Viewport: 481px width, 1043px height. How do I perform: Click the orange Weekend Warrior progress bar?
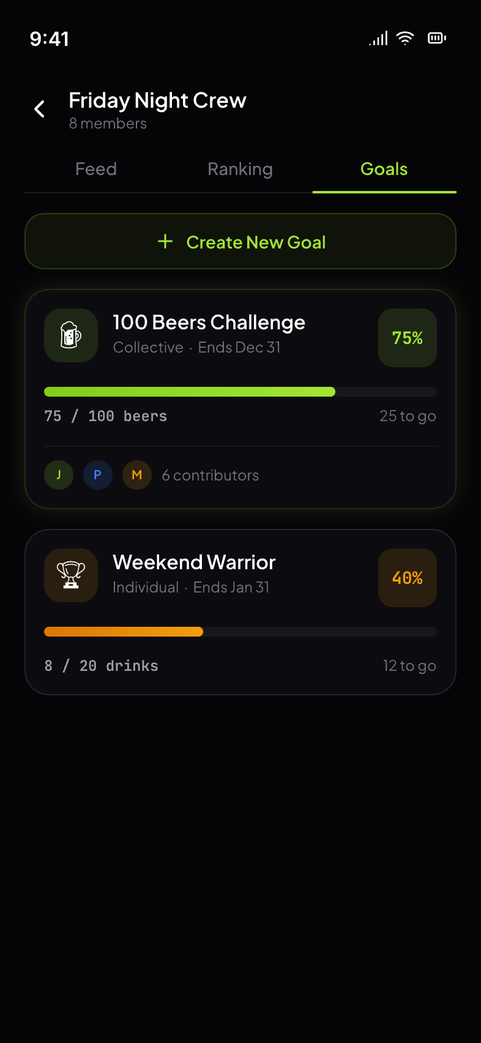click(124, 632)
